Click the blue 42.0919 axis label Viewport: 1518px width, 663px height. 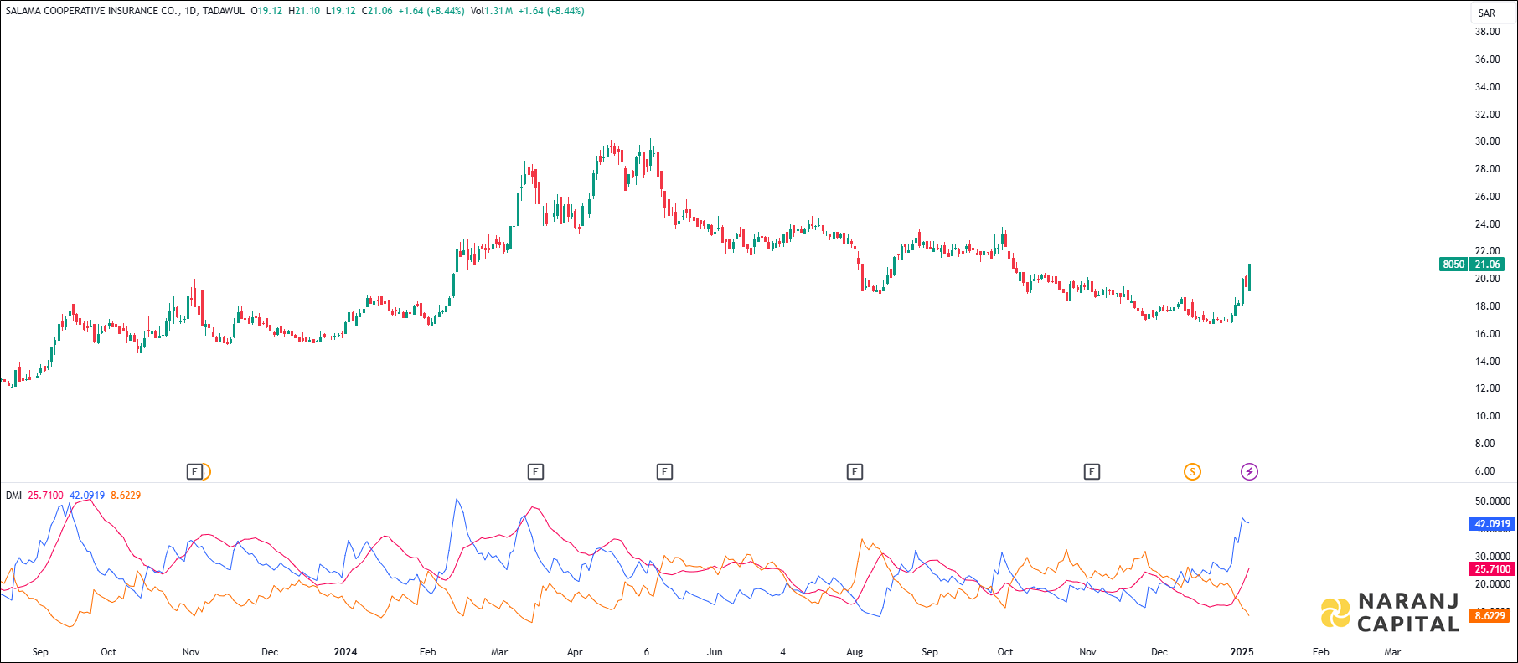tap(1492, 524)
